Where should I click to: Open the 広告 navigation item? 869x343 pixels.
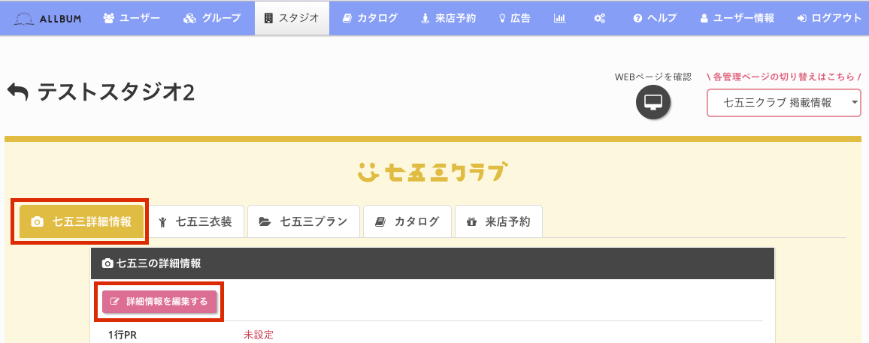[x=515, y=18]
